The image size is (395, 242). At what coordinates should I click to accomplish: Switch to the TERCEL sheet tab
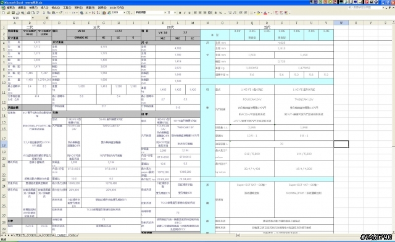(x=21, y=235)
